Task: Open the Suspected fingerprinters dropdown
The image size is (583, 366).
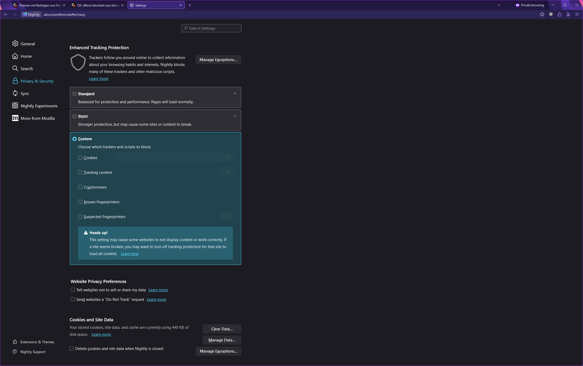Action: (x=226, y=216)
